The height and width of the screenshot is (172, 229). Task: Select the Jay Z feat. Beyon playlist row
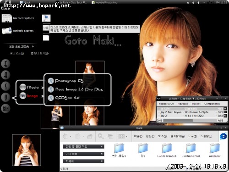click(190, 112)
